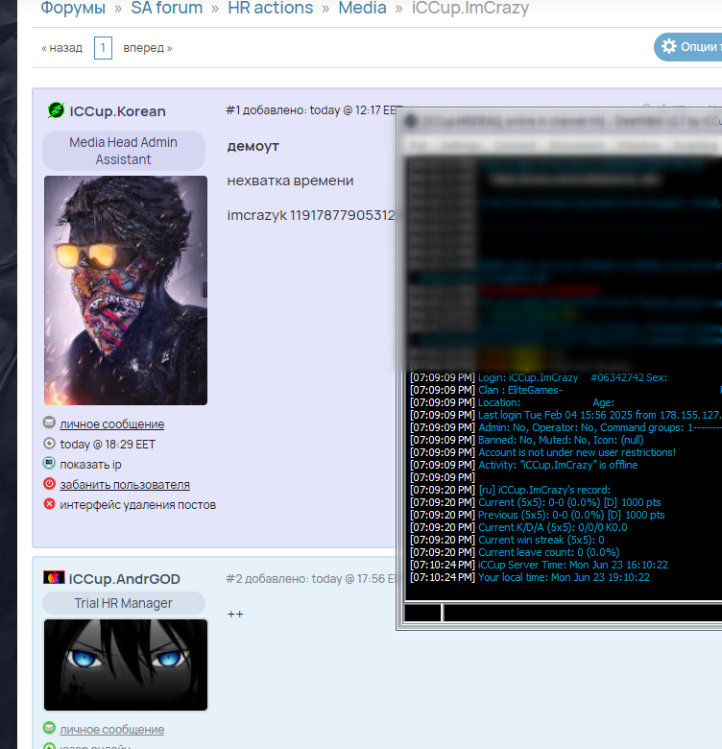
Task: Click red X delete posts icon
Action: [x=49, y=503]
